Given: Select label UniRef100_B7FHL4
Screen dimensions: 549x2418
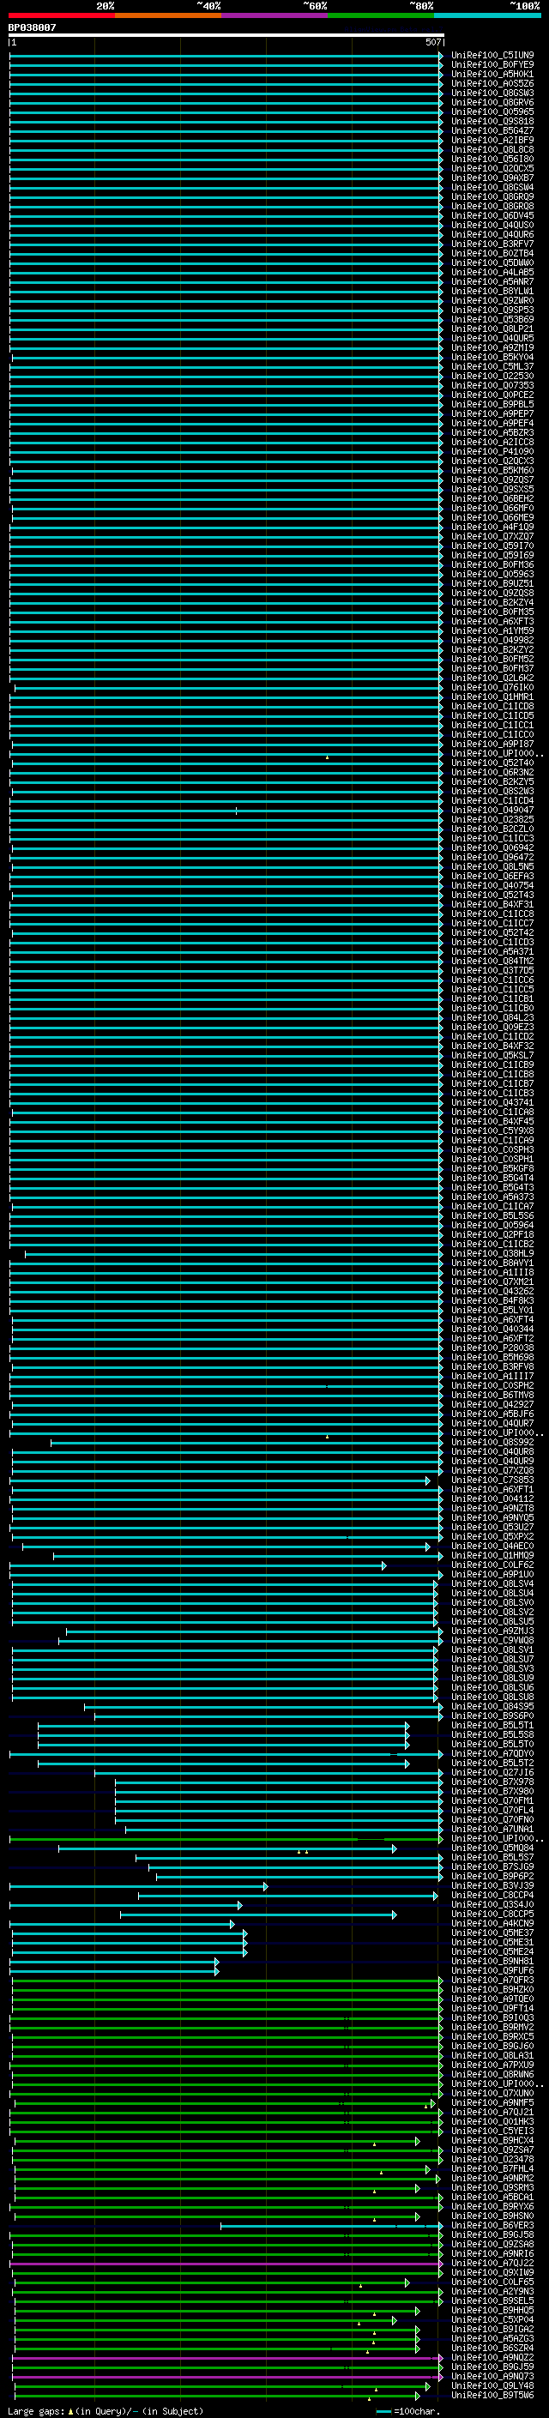Looking at the screenshot, I should (x=492, y=2168).
